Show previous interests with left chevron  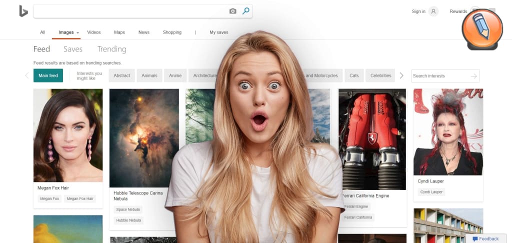(27, 76)
